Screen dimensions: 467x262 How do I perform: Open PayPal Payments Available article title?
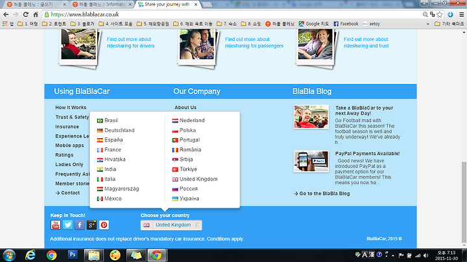[x=367, y=154]
